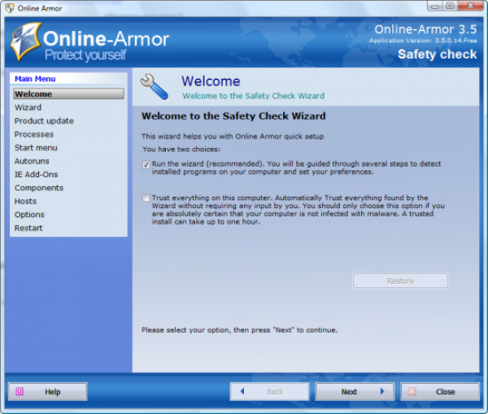Screen dimensions: 488x414
Task: Click the Help button label
Action: tap(52, 391)
